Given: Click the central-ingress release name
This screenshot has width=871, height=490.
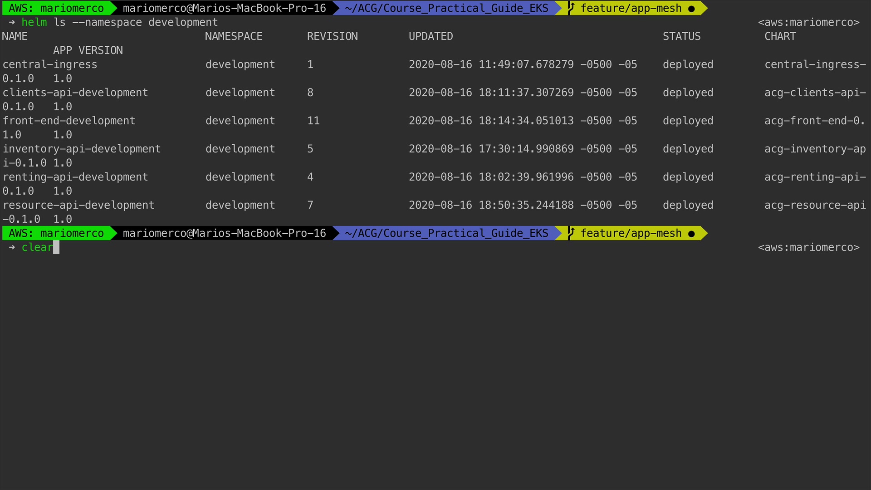Looking at the screenshot, I should coord(50,64).
